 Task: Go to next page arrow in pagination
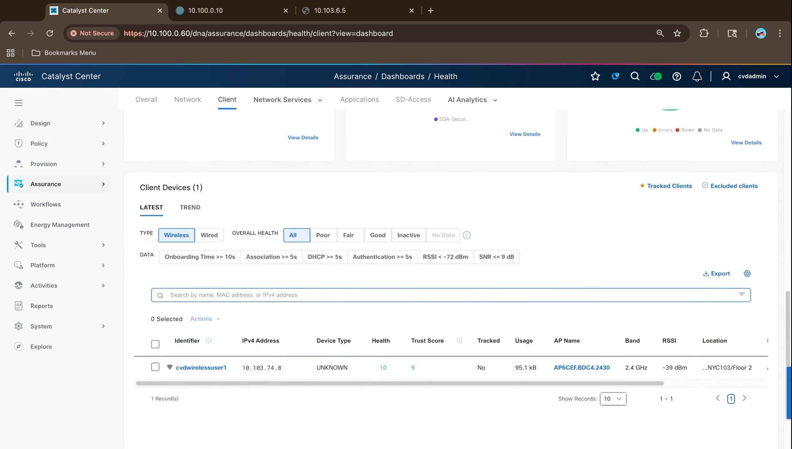pos(745,398)
